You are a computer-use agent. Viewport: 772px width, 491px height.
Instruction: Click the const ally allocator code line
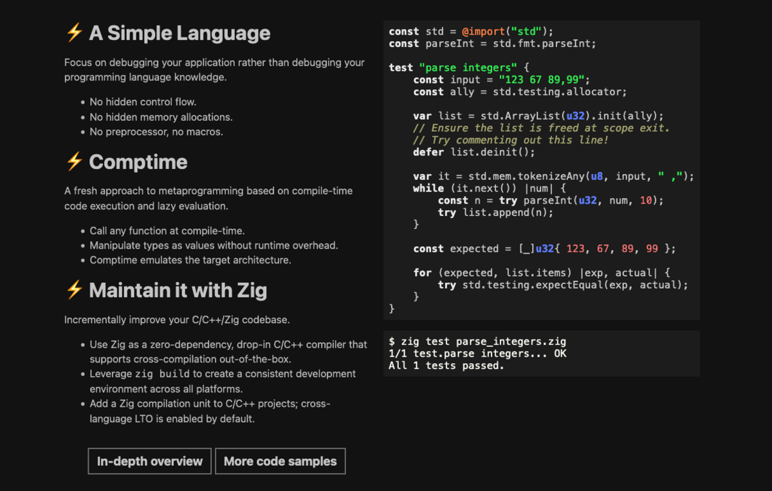click(x=520, y=92)
